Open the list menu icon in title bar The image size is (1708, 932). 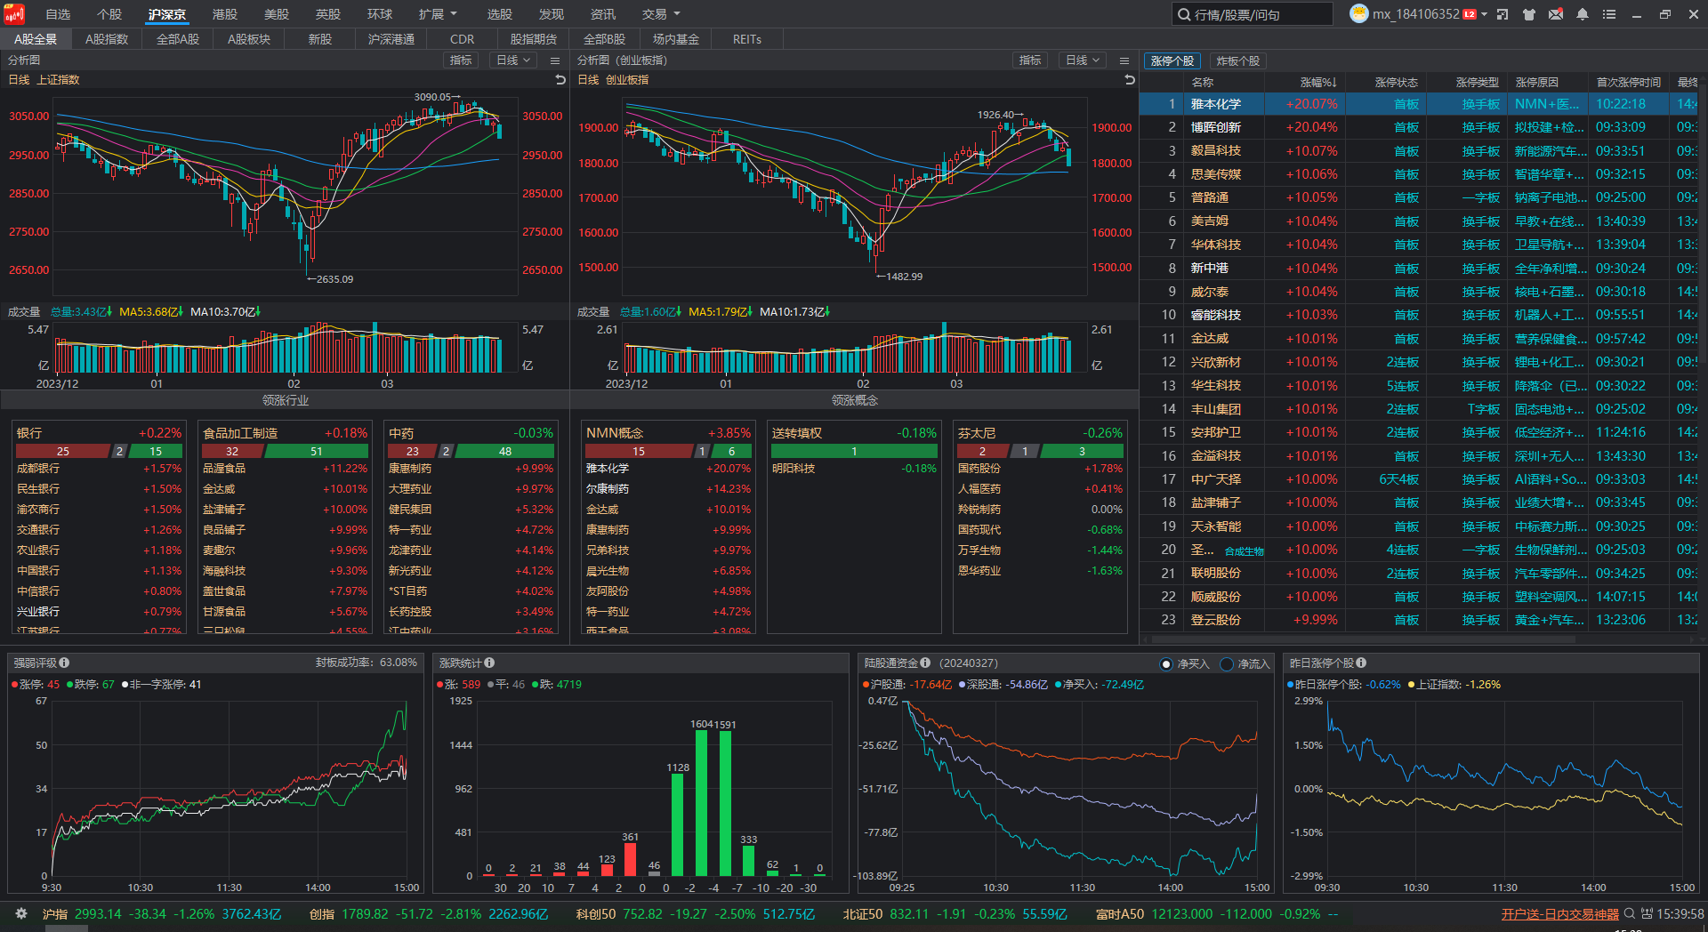[1609, 14]
